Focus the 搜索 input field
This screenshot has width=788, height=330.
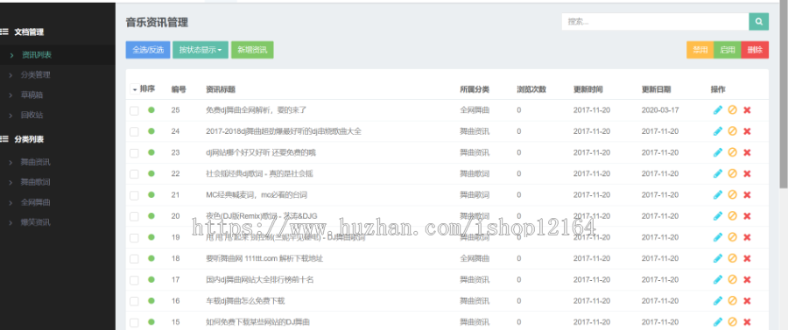coord(655,22)
